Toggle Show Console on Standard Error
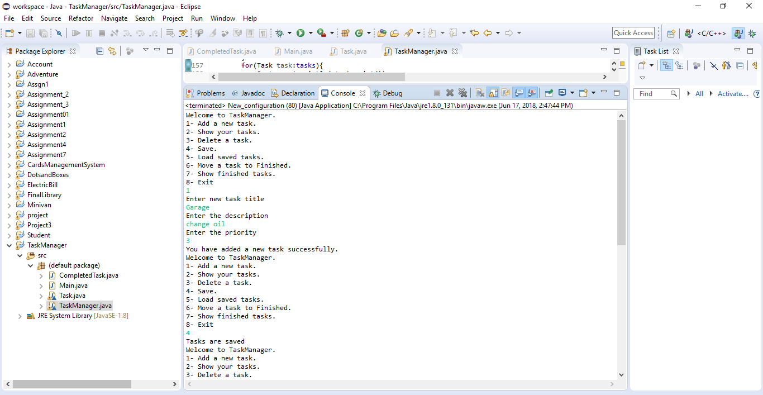Viewport: 763px width, 395px height. tap(532, 93)
